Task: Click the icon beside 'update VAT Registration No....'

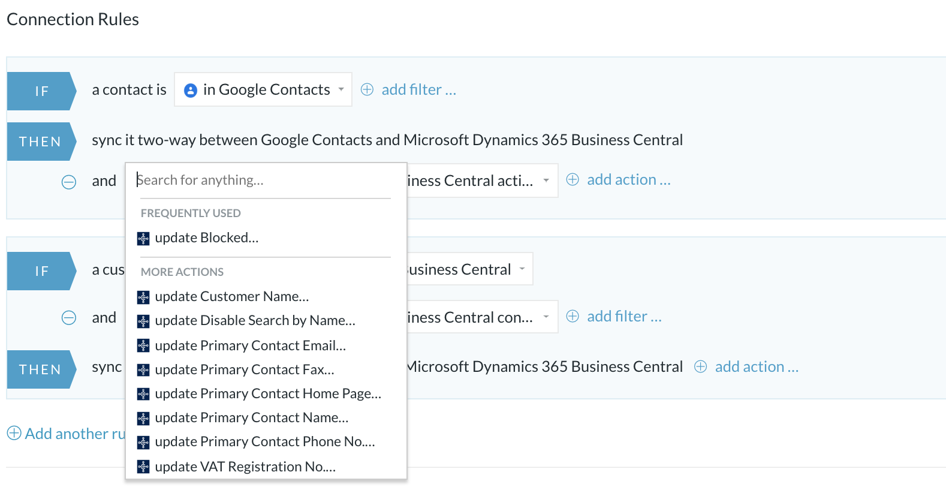Action: (143, 467)
